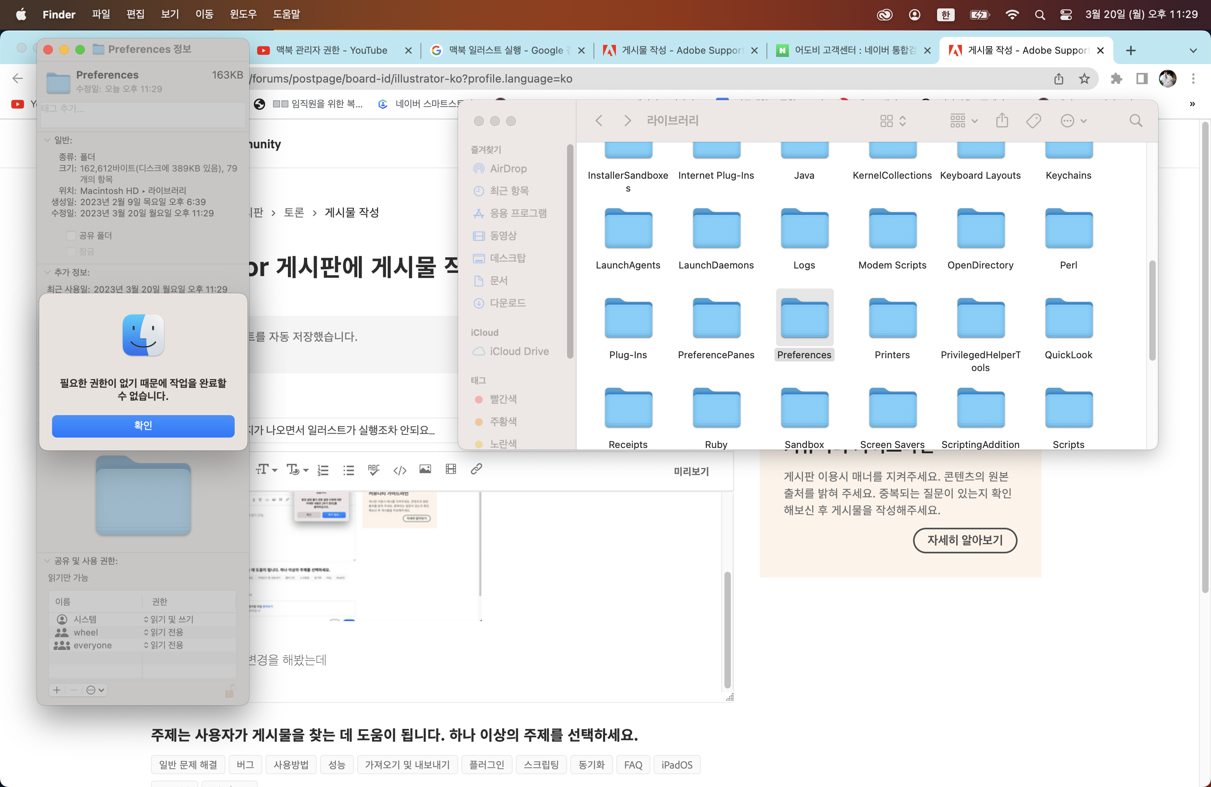Insert a video in the post editor
The width and height of the screenshot is (1211, 787).
451,469
